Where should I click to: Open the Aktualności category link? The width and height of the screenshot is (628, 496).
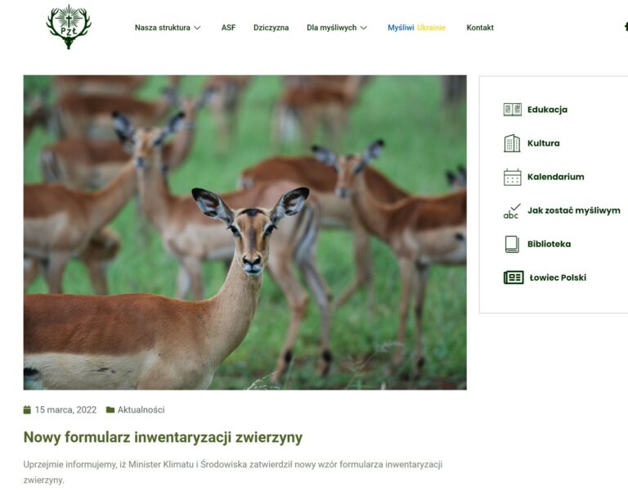(x=141, y=410)
